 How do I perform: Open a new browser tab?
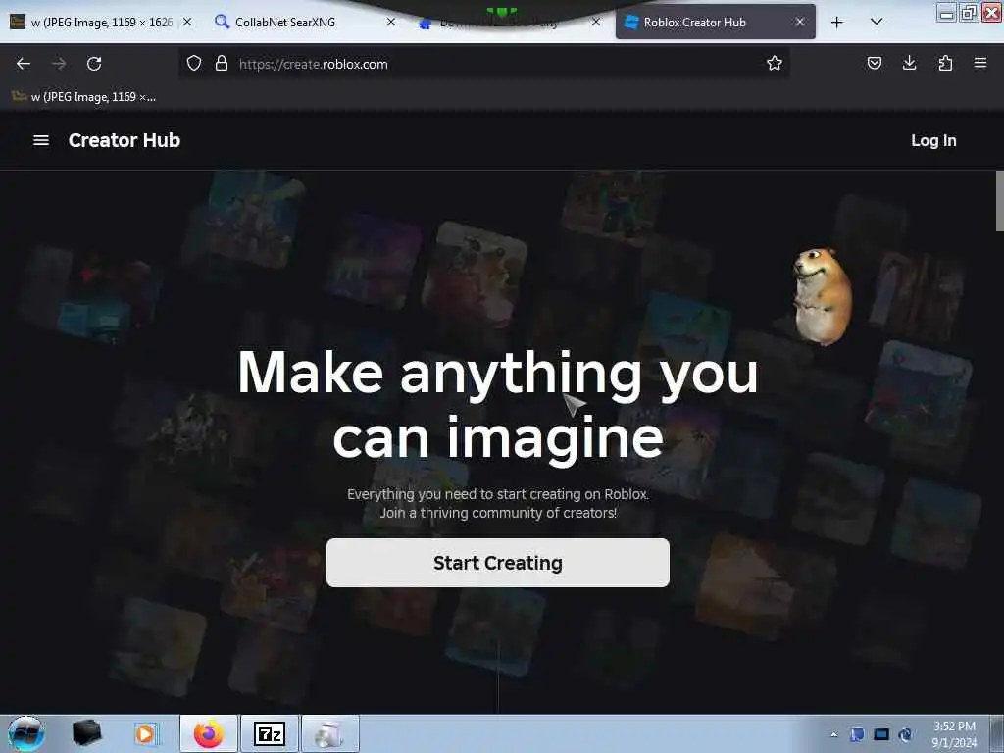[837, 23]
